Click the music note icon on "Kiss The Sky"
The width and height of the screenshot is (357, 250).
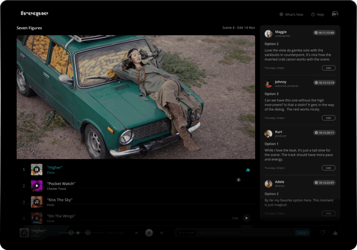point(37,202)
